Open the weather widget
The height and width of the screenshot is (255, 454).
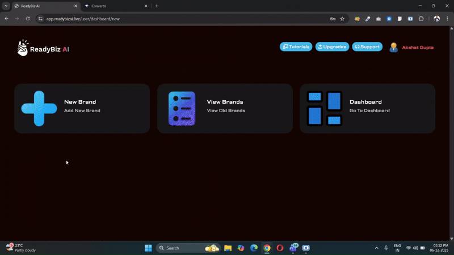(20, 248)
